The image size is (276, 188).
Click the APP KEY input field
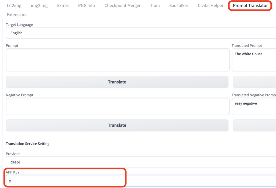(x=140, y=181)
